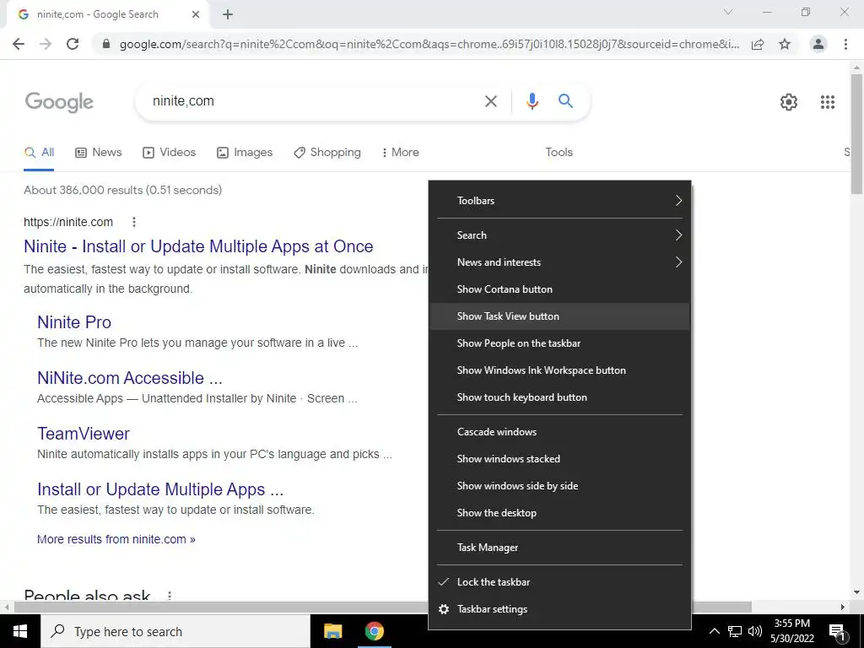Open the Install or Update Multiple Apps sitelink
The image size is (864, 648).
160,489
